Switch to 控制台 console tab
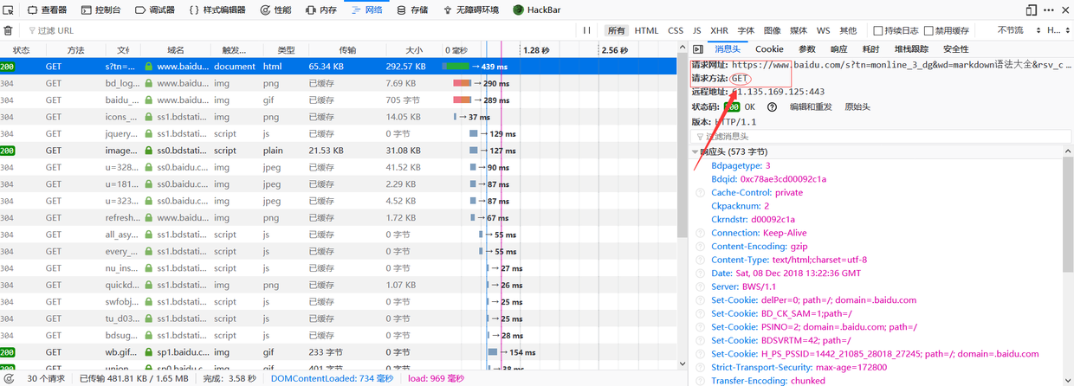Screen dimensions: 1074x386 [x=100, y=10]
